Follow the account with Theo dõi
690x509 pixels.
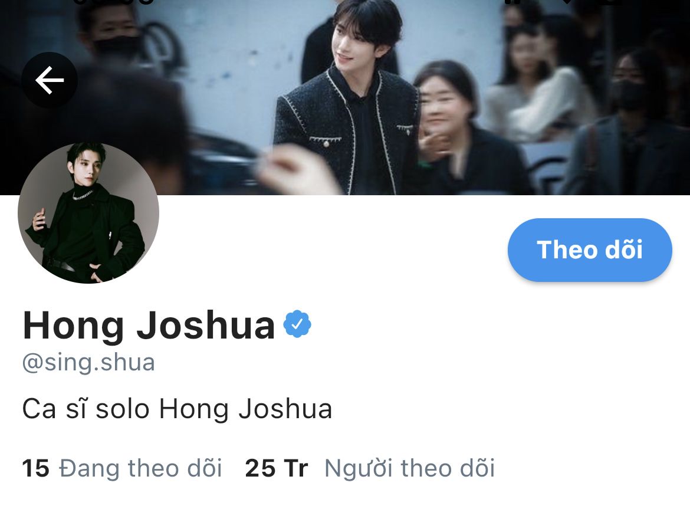590,250
